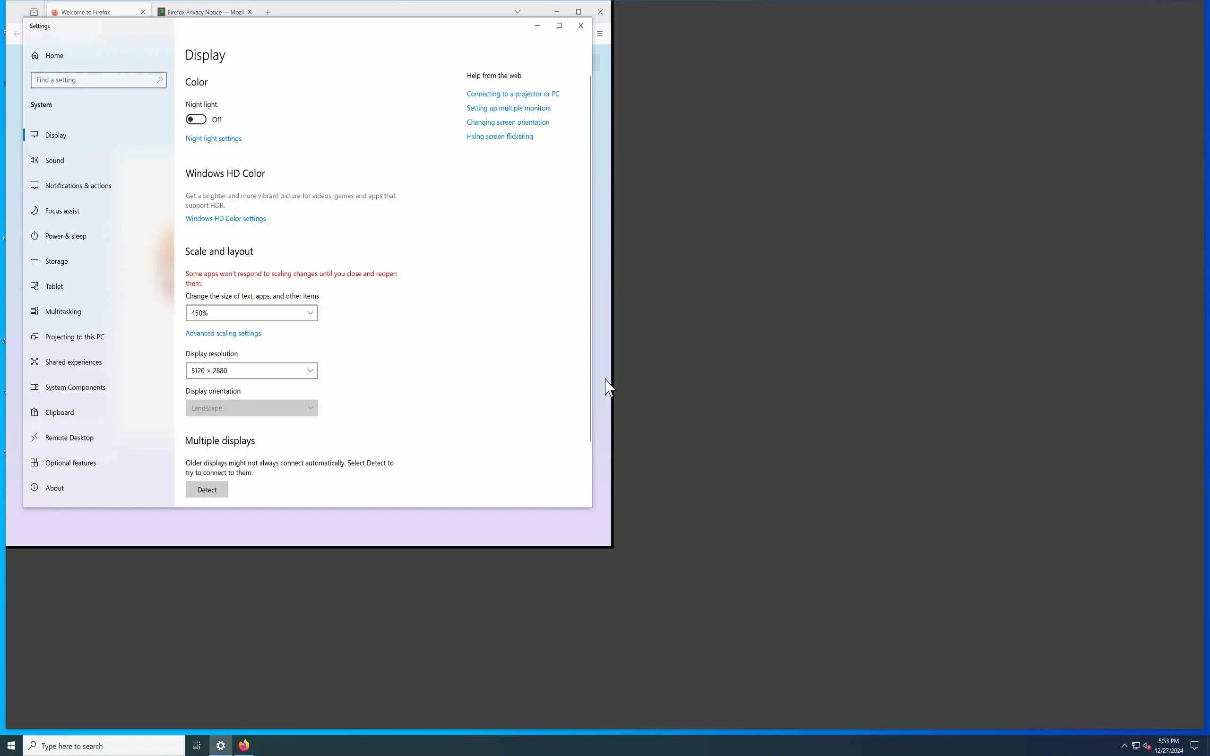This screenshot has width=1210, height=756.
Task: Click Firefox icon in the taskbar
Action: coord(244,746)
